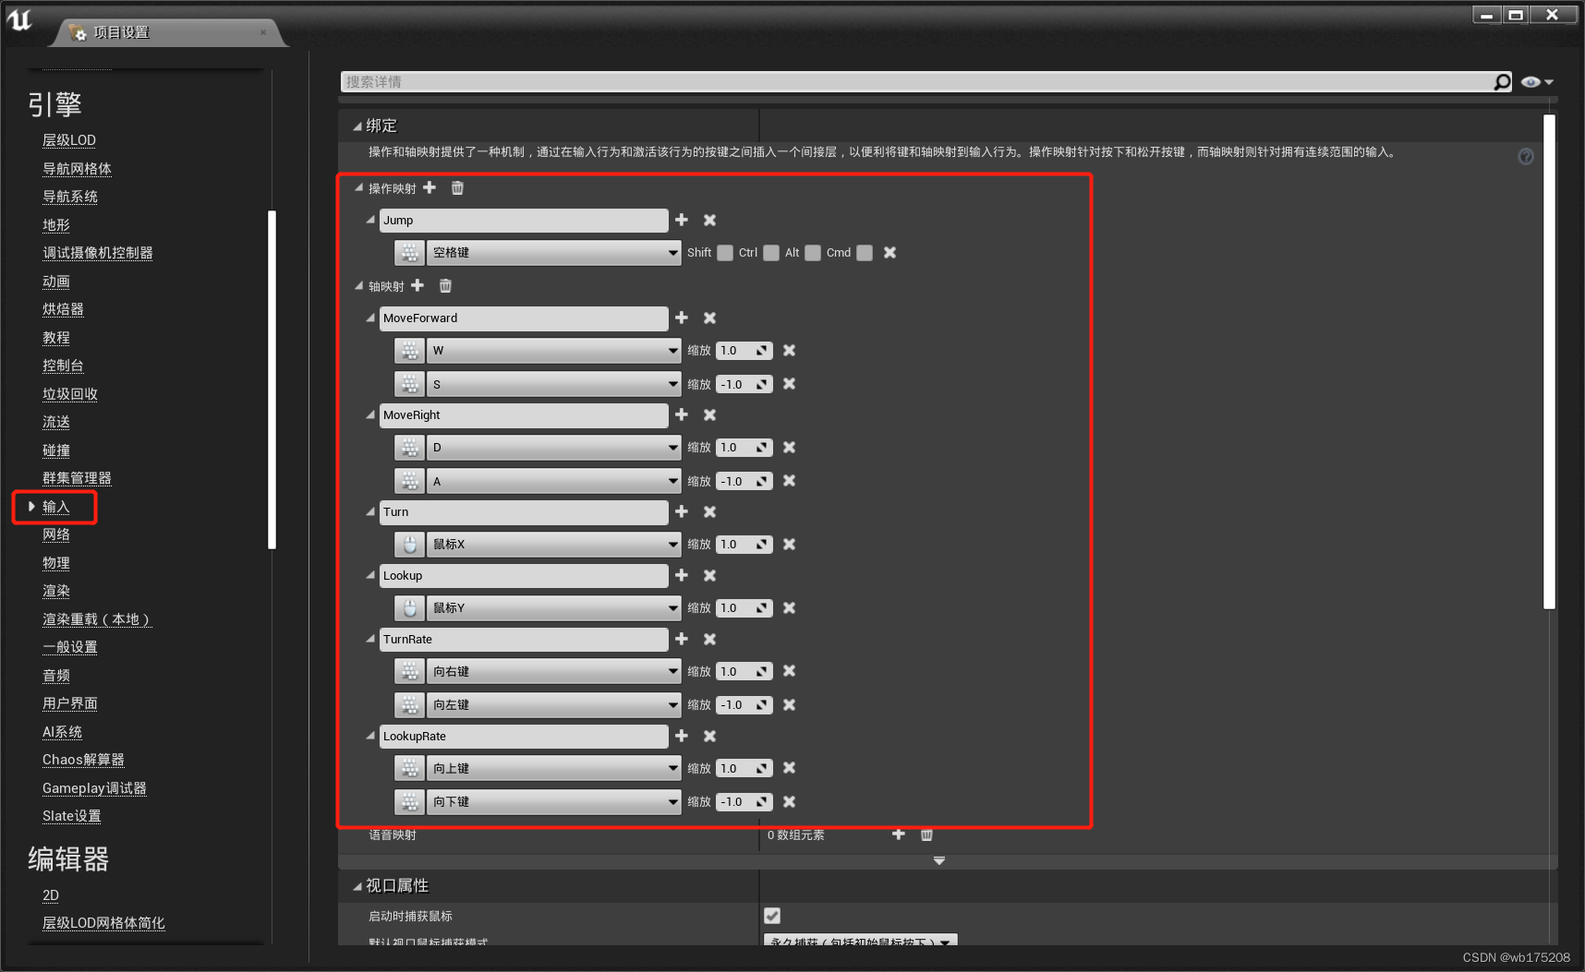Viewport: 1585px width, 972px height.
Task: Click the trash icon to clear 操作映射
Action: coord(457,187)
